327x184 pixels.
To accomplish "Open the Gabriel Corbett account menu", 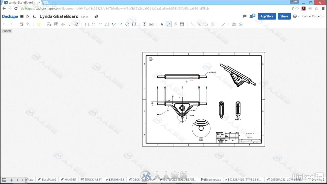I will 313,16.
